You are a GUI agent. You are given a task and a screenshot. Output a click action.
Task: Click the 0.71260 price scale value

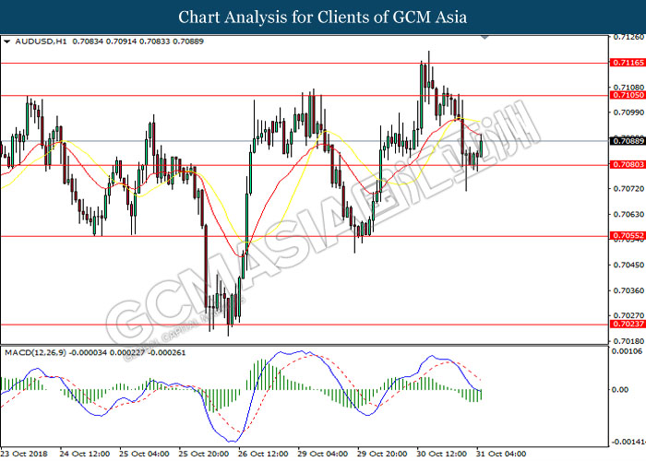(x=628, y=38)
